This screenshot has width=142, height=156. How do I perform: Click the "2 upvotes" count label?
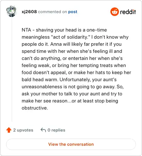pos(23,130)
